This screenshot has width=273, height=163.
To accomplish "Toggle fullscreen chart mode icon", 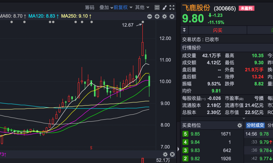I will [172, 8].
